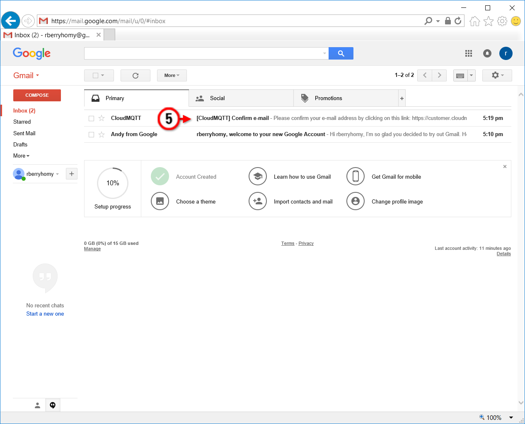Screen dimensions: 525x424
Task: Refresh the Gmail inbox list
Action: (135, 75)
